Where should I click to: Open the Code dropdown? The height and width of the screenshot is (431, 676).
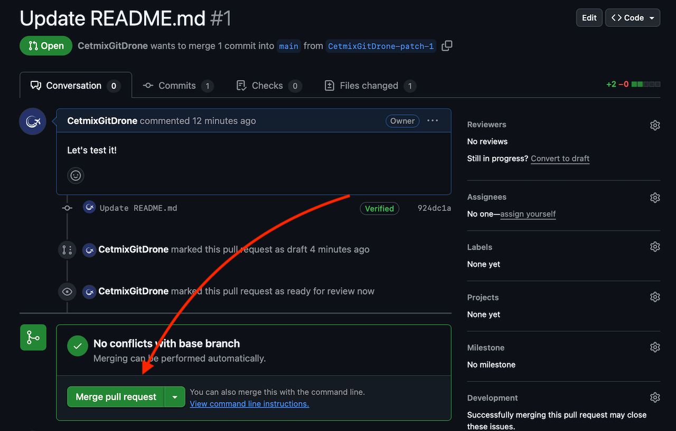pos(632,17)
